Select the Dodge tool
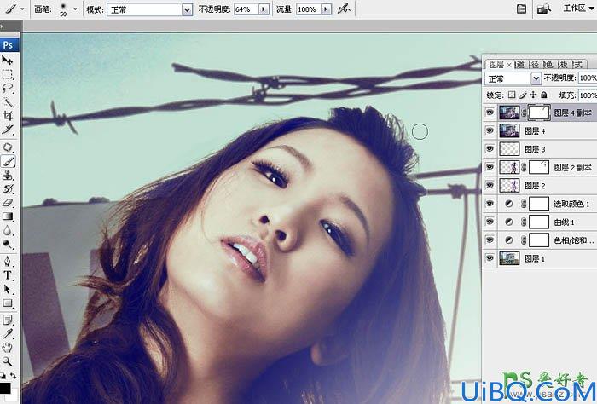The image size is (597, 404). pyautogui.click(x=7, y=244)
